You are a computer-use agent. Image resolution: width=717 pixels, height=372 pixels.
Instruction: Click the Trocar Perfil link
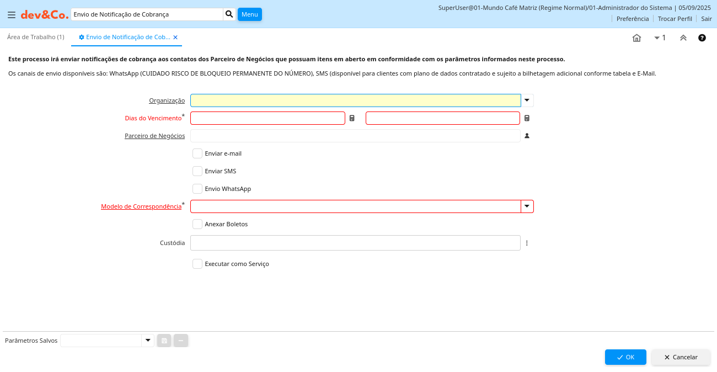[675, 19]
